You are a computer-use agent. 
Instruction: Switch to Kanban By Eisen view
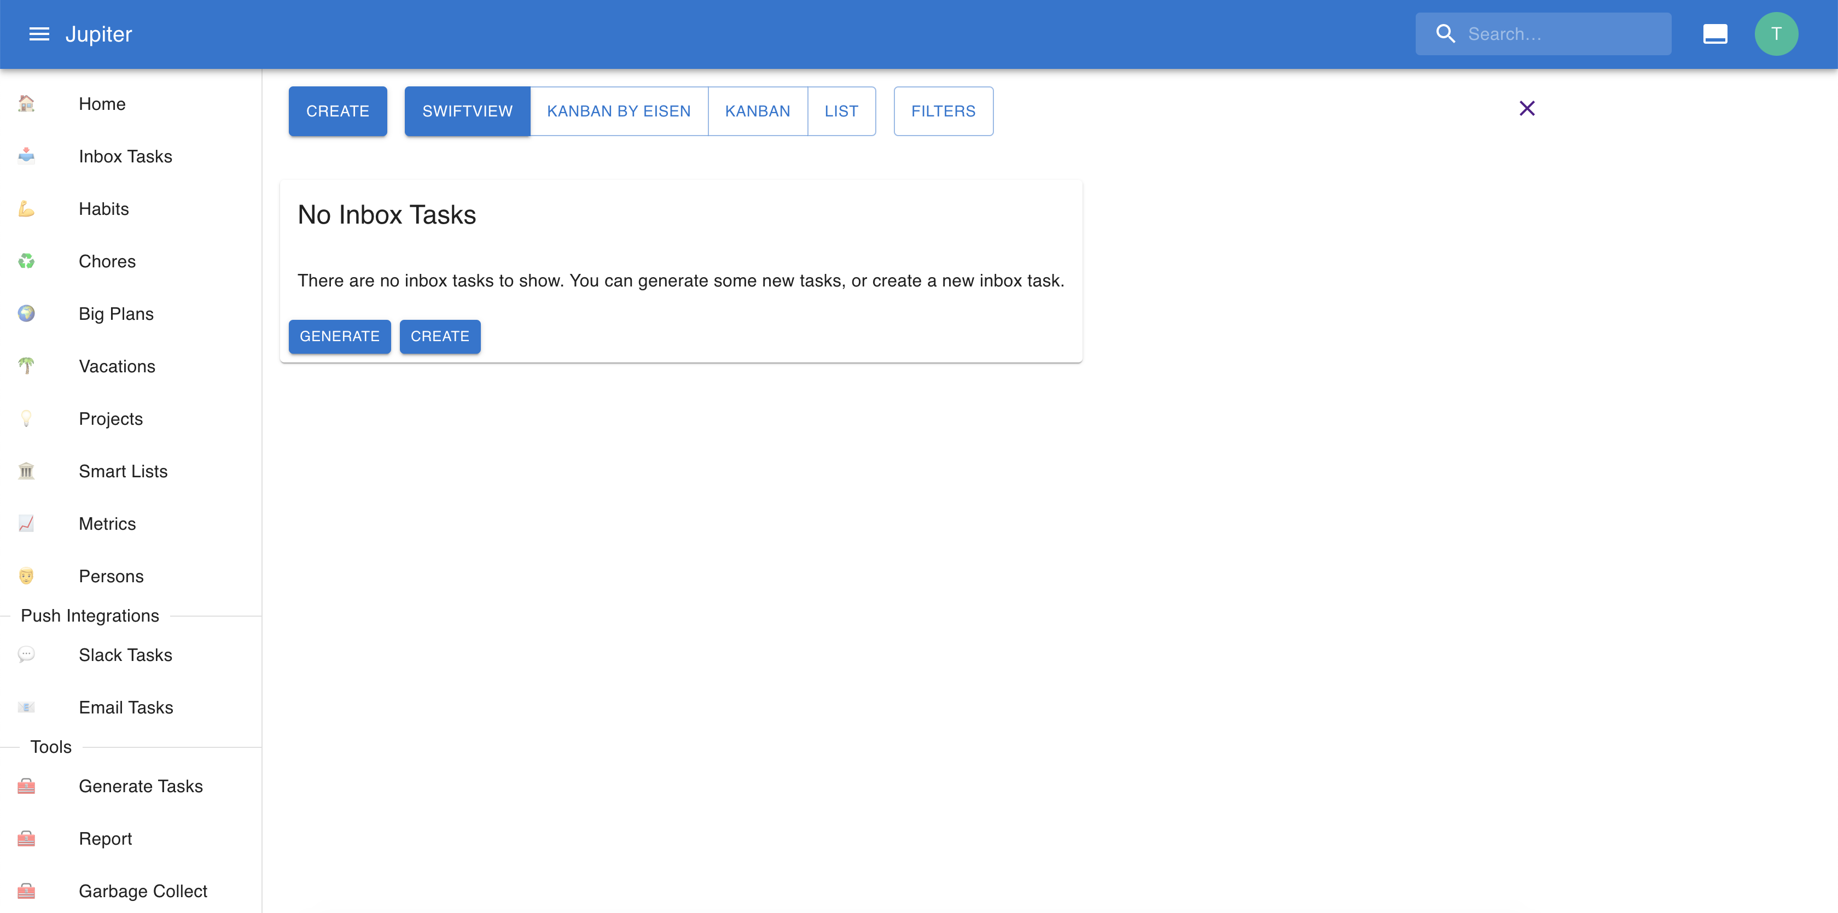(x=619, y=112)
